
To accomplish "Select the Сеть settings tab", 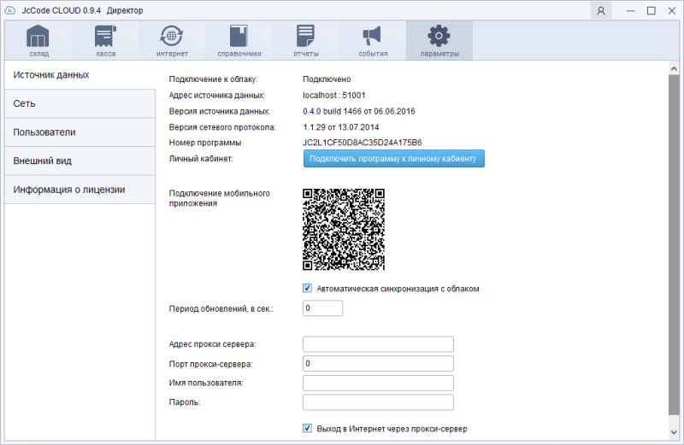I will tap(80, 103).
